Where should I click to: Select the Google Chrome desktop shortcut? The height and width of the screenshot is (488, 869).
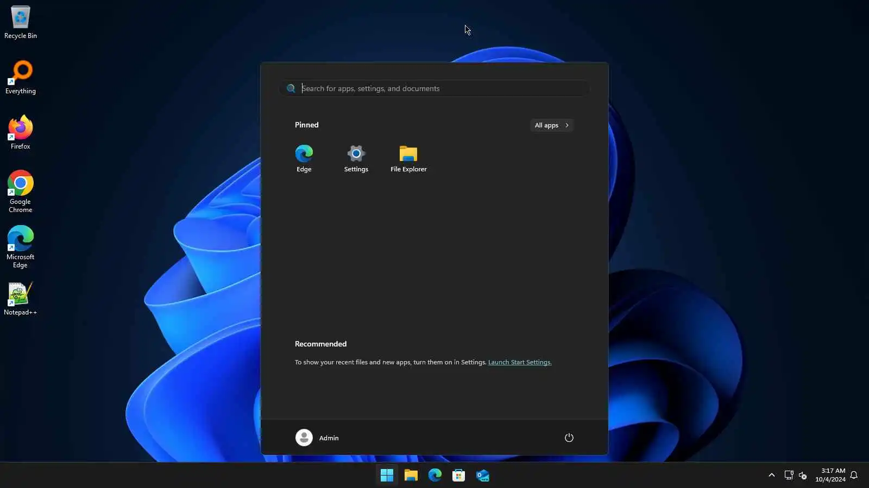(21, 192)
